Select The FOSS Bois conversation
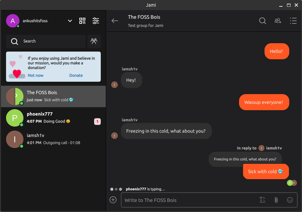This screenshot has width=302, height=212. (54, 96)
